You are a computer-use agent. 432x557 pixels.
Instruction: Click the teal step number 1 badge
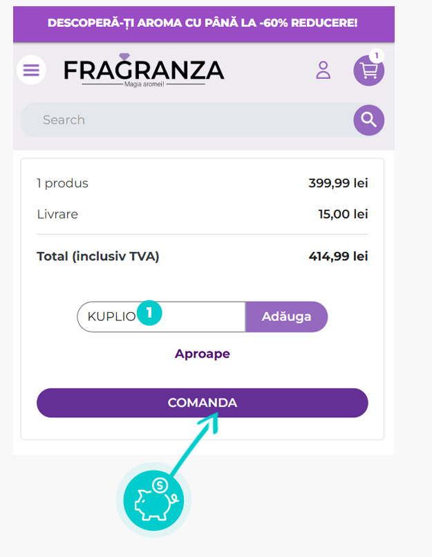pos(149,313)
